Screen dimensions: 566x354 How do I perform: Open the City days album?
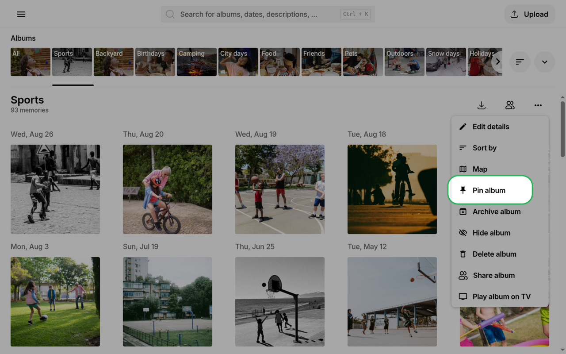pos(238,62)
